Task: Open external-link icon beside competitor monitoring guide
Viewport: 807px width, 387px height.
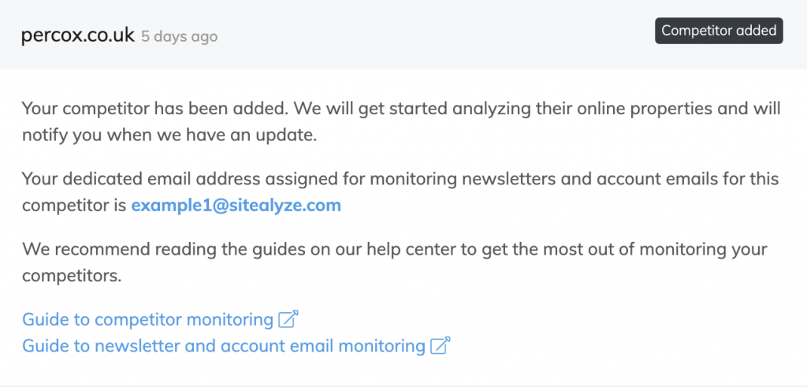Action: coord(288,319)
